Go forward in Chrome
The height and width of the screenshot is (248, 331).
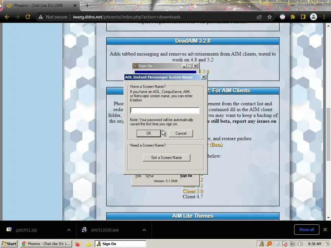[x=17, y=17]
